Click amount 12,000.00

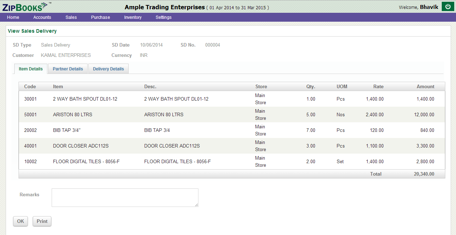(x=424, y=115)
